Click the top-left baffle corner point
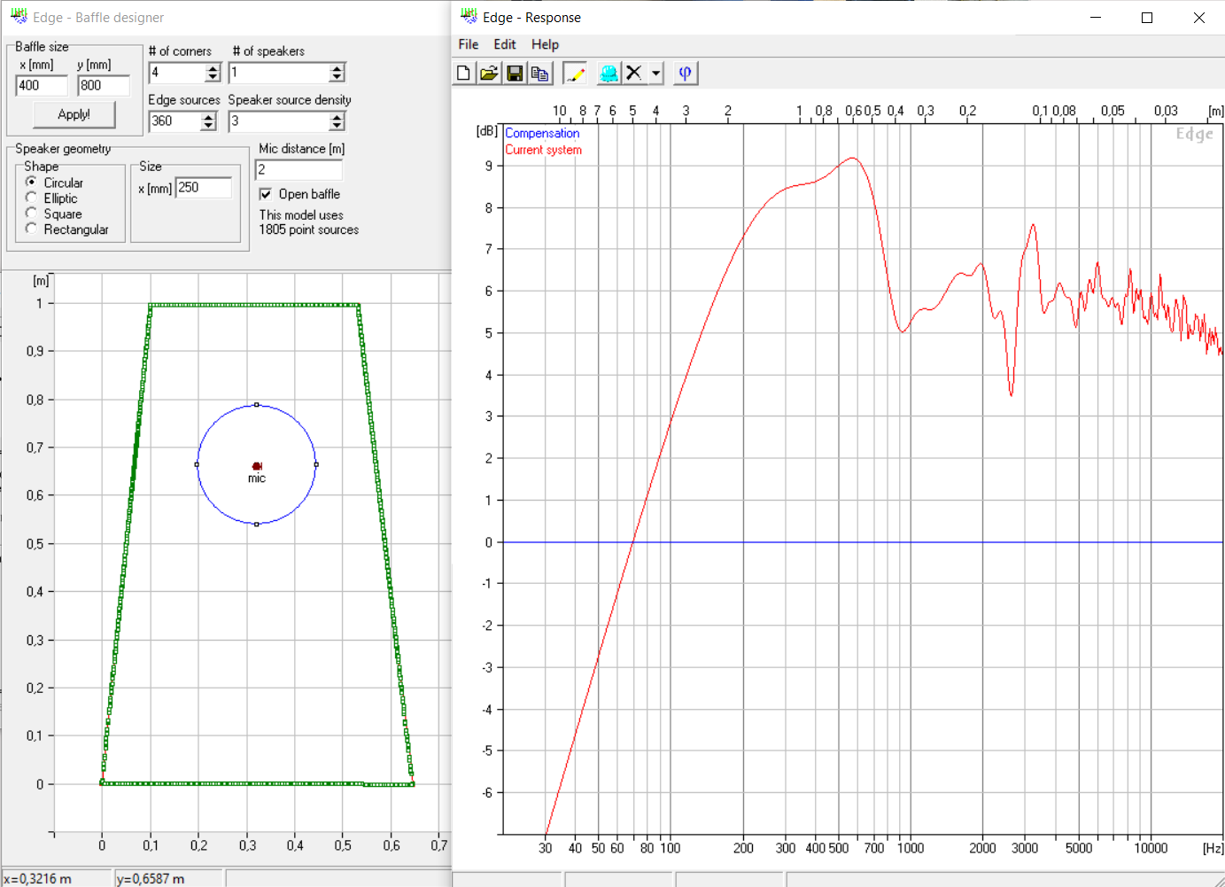The width and height of the screenshot is (1225, 887). coord(150,306)
